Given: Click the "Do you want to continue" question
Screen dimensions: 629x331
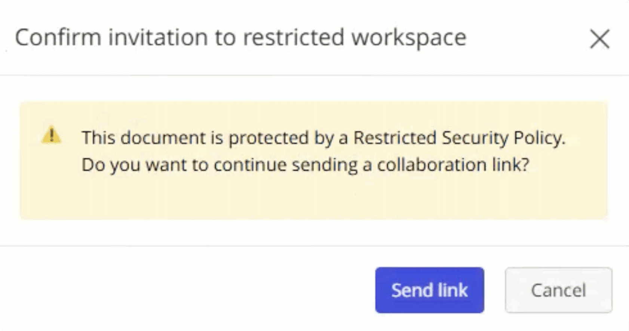Looking at the screenshot, I should (305, 165).
